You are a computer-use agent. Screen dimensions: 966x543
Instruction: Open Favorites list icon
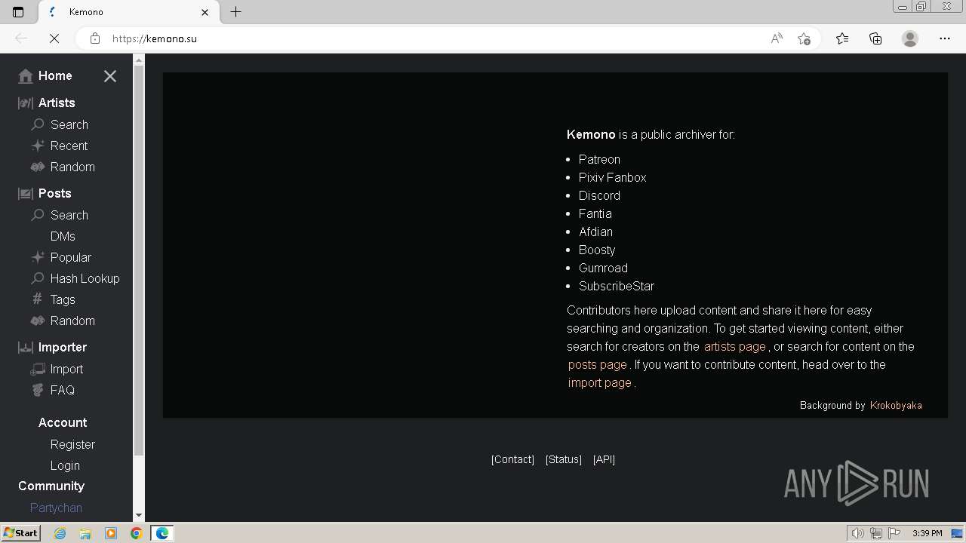click(x=842, y=38)
